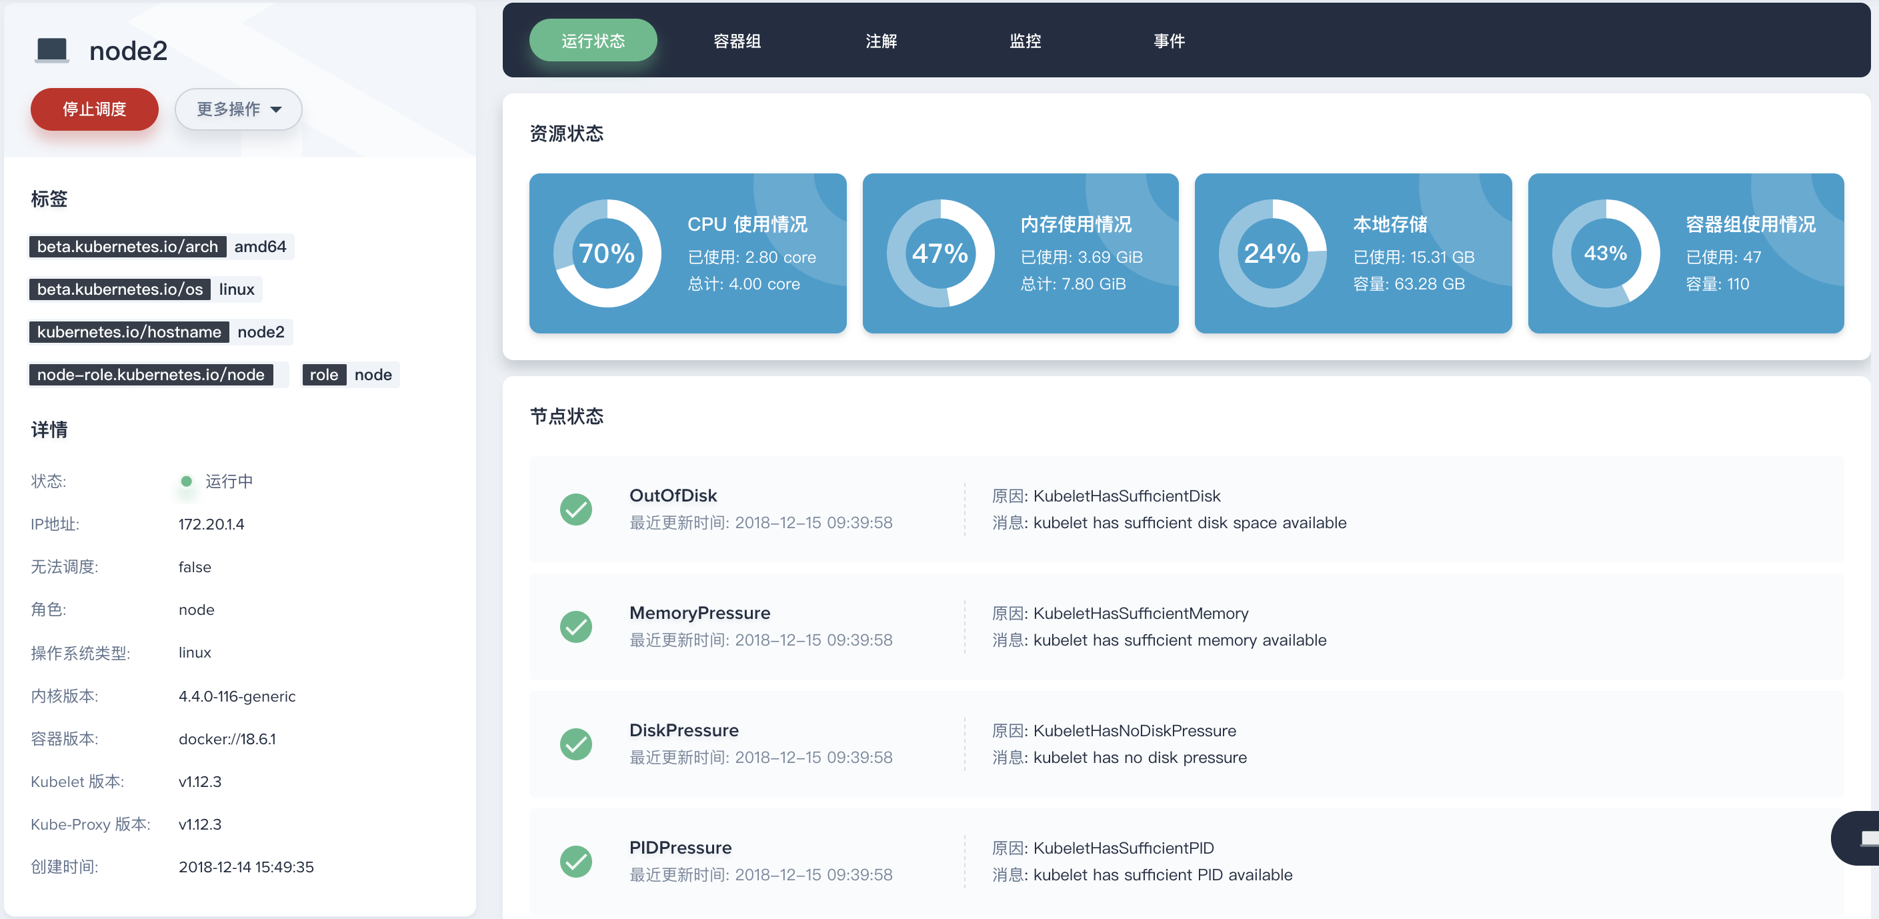Click the 容量: 63.28 GB text
This screenshot has height=919, width=1879.
(1408, 283)
